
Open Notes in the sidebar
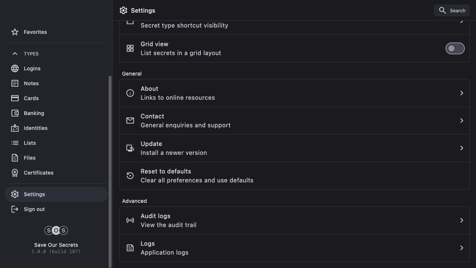(31, 83)
